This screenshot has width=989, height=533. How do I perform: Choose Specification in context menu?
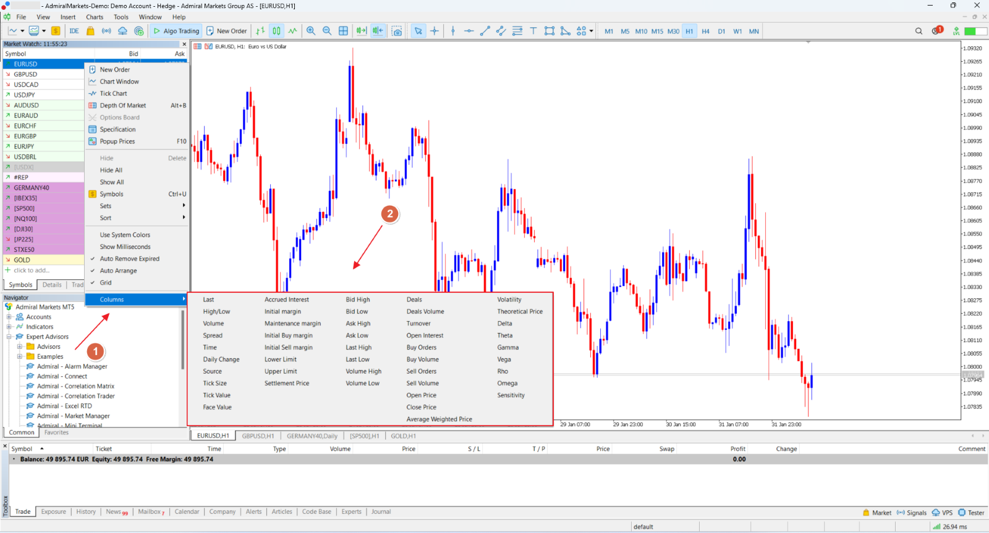[137, 130]
